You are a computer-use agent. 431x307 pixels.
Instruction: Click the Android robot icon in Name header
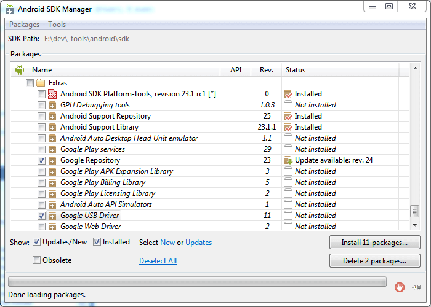click(x=20, y=70)
